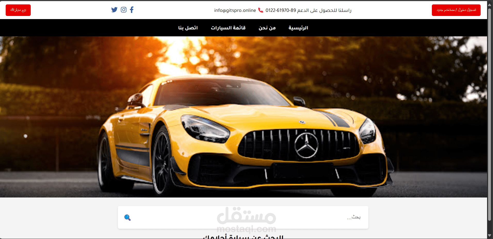Click the red phone icon

(x=261, y=10)
